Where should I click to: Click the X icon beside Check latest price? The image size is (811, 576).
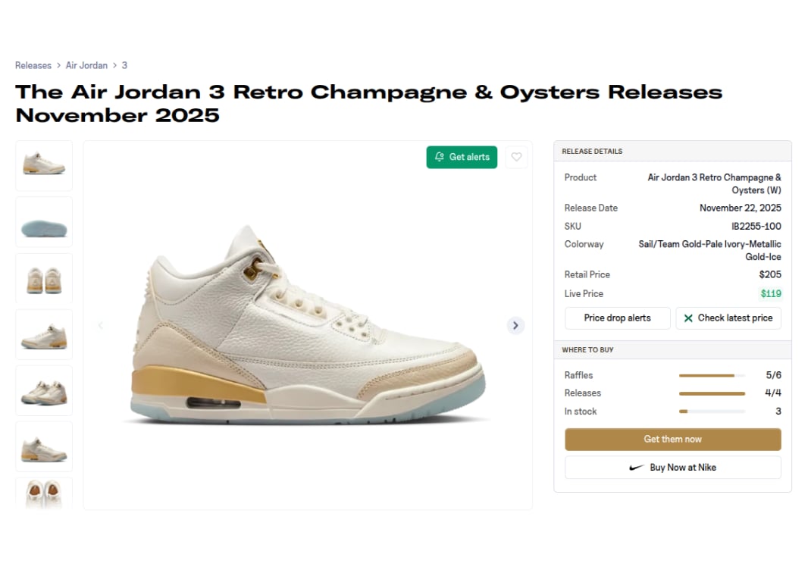[x=687, y=318]
